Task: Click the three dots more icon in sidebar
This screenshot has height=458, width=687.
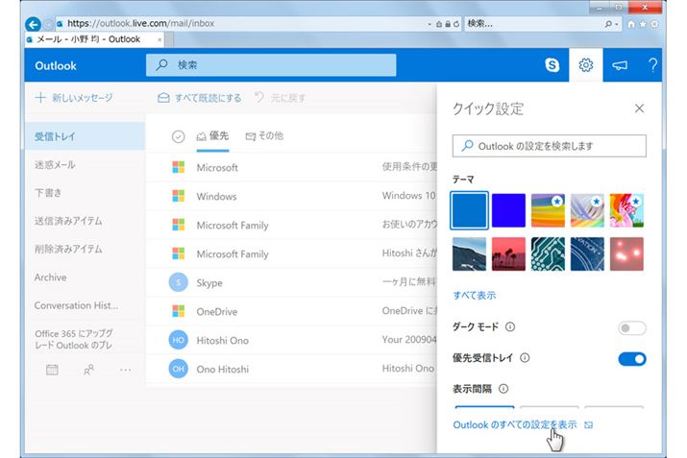Action: click(125, 369)
